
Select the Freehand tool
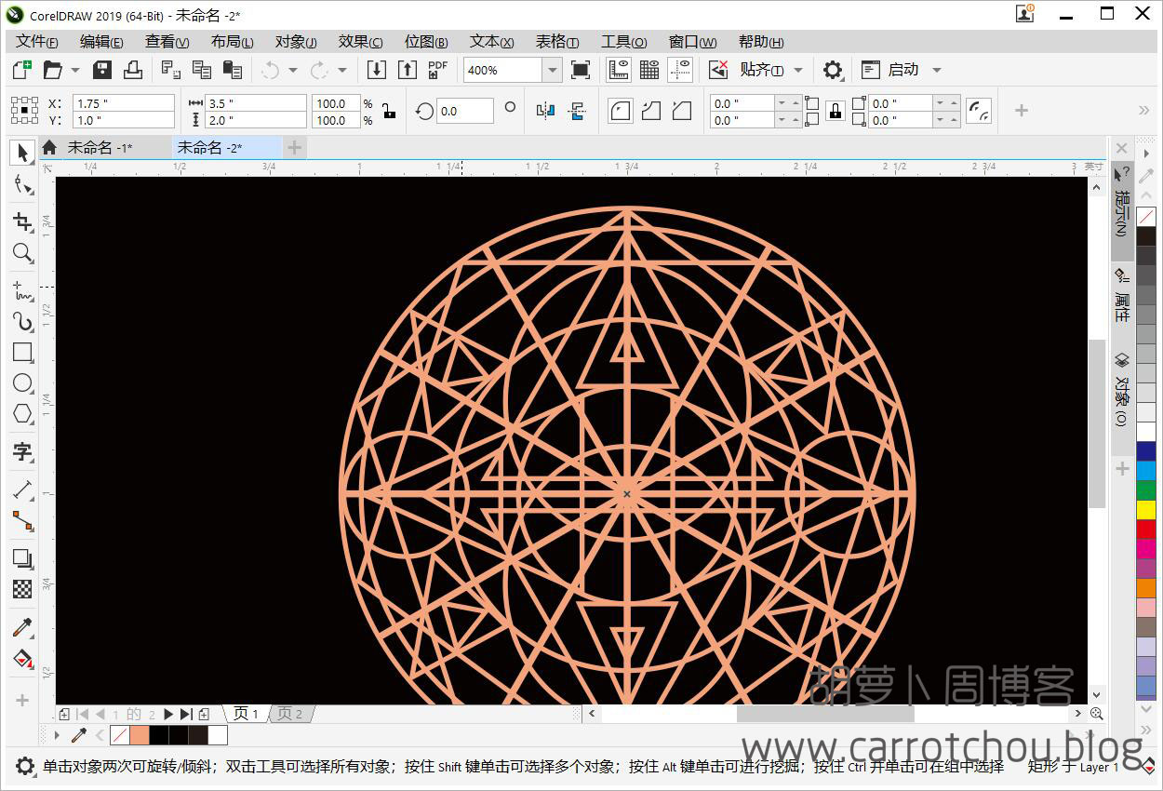pos(23,290)
